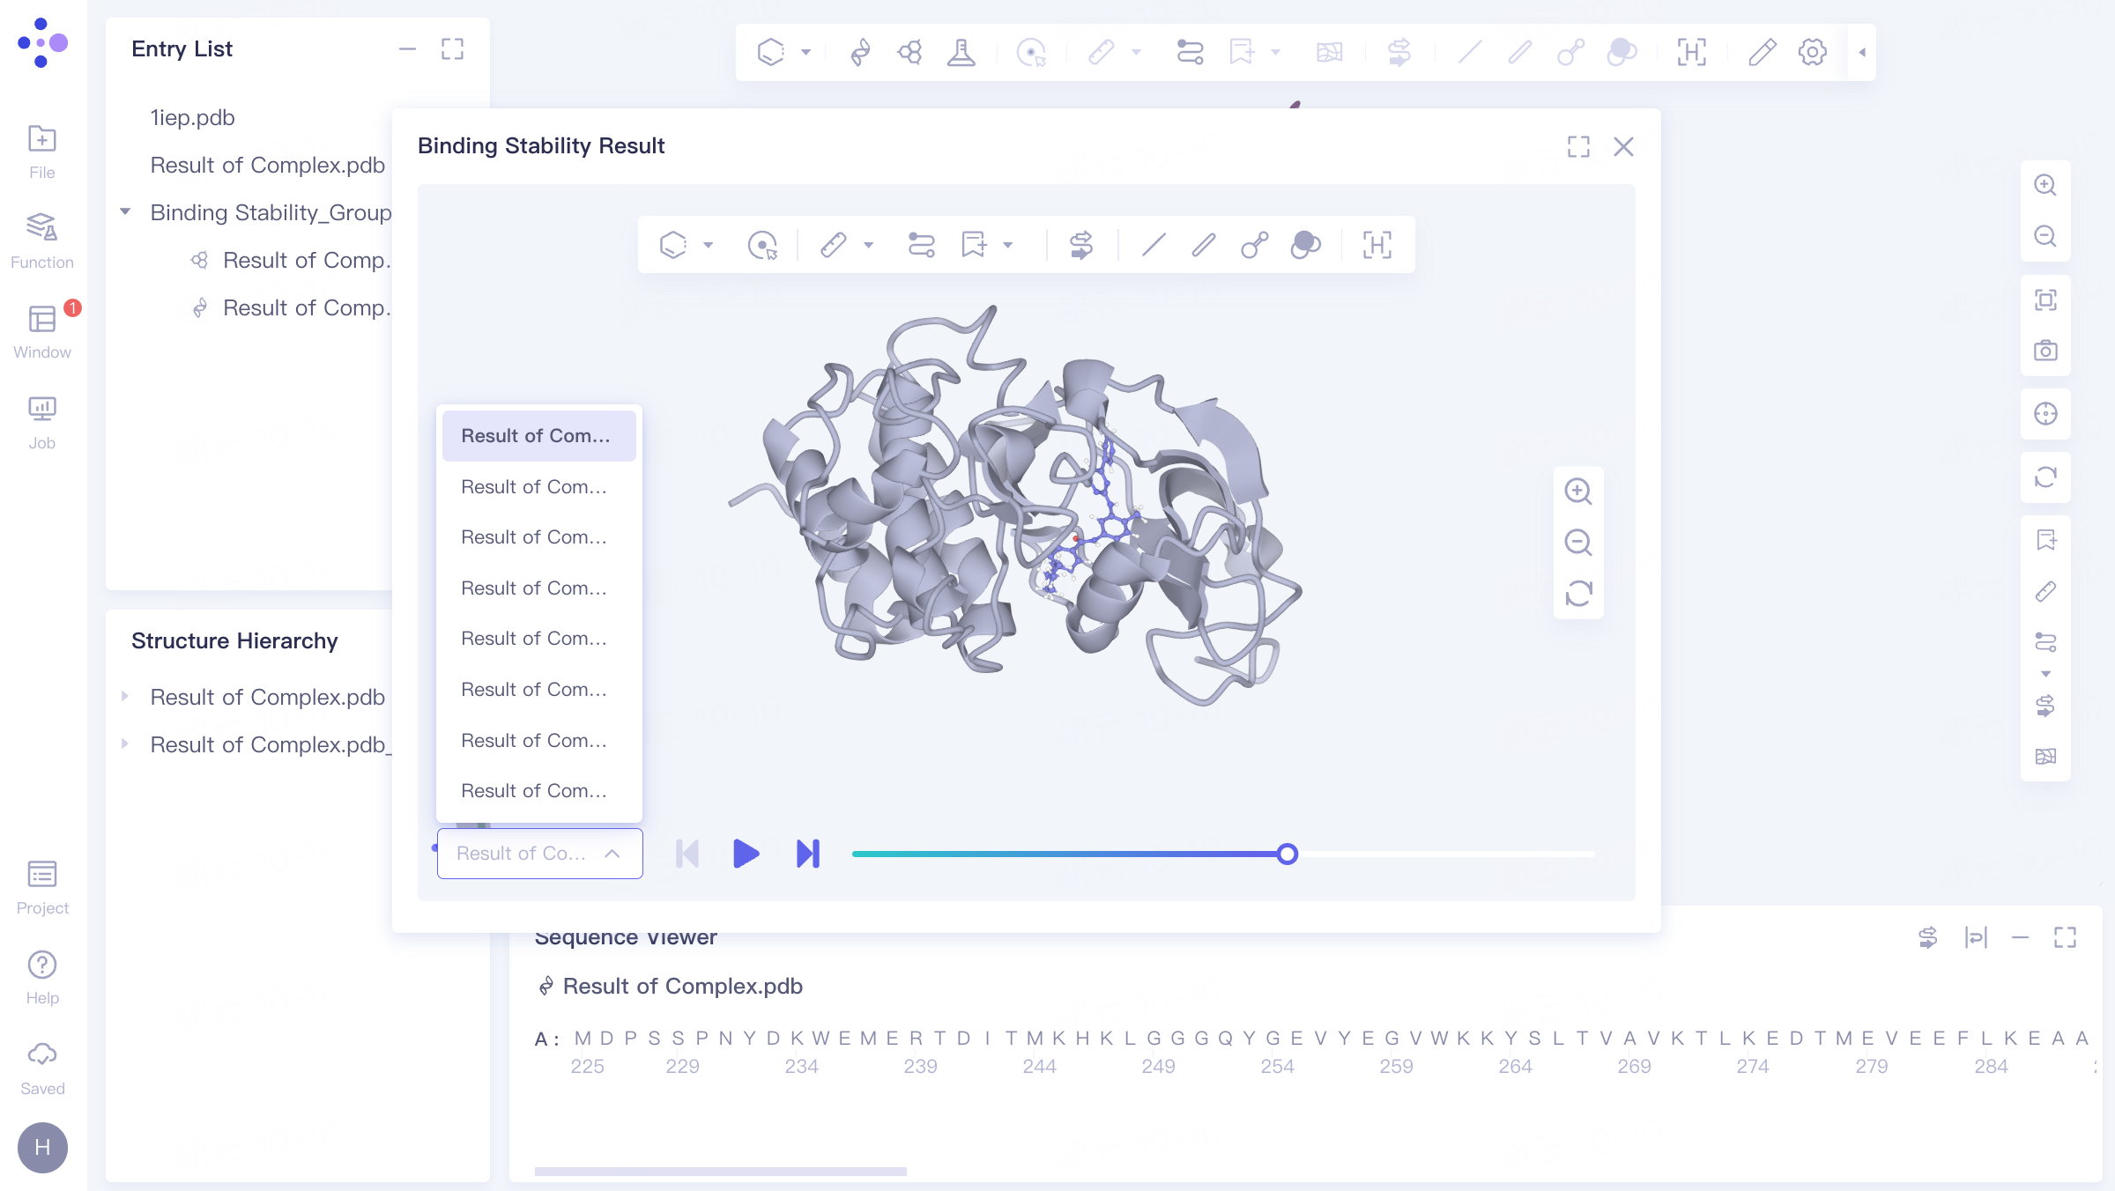Click the center focus view icon
Viewport: 2115px width, 1191px height.
click(x=2046, y=414)
